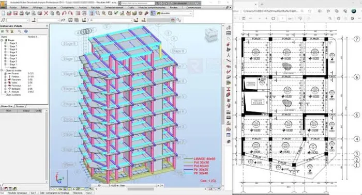Open the Chargements menu
Screen dimensions: 362x195
pos(67,8)
